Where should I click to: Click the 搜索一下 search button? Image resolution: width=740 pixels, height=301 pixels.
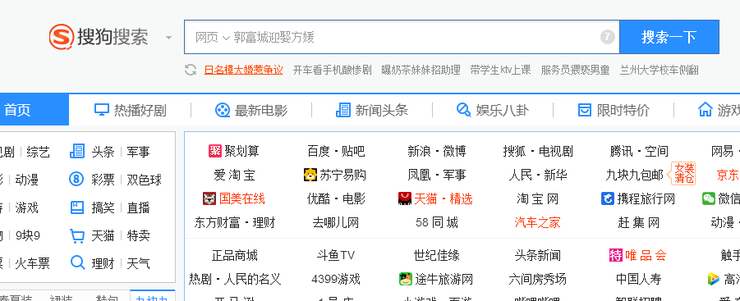pyautogui.click(x=669, y=37)
